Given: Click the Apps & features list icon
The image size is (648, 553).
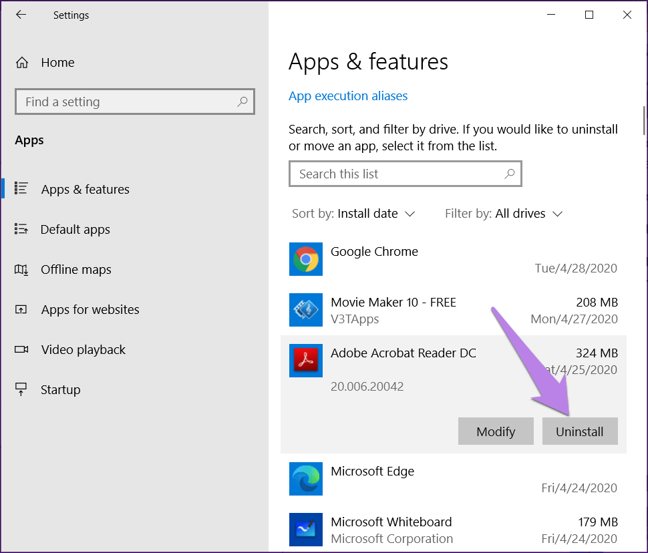Looking at the screenshot, I should [21, 188].
